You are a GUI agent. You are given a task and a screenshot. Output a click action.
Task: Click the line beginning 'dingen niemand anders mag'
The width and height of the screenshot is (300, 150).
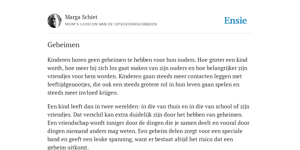145,131
